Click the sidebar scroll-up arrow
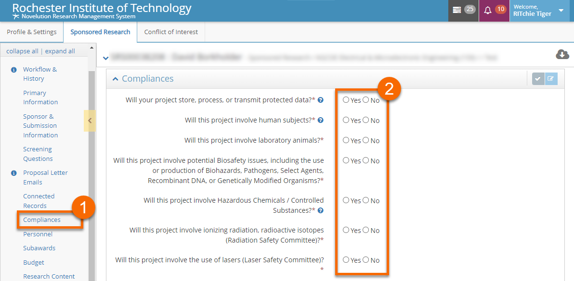 coord(92,47)
